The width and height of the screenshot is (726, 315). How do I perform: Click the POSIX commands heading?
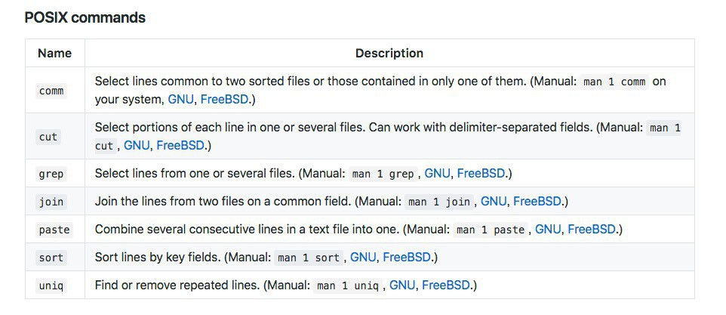pos(85,17)
